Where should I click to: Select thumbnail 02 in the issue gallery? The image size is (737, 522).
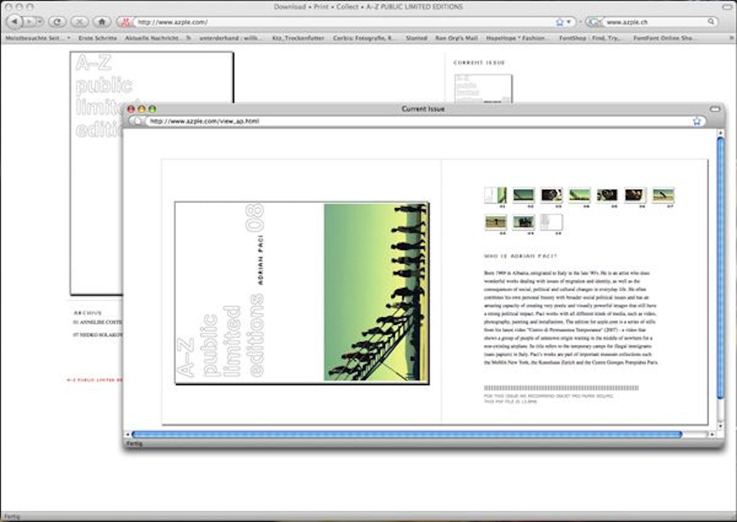(524, 195)
